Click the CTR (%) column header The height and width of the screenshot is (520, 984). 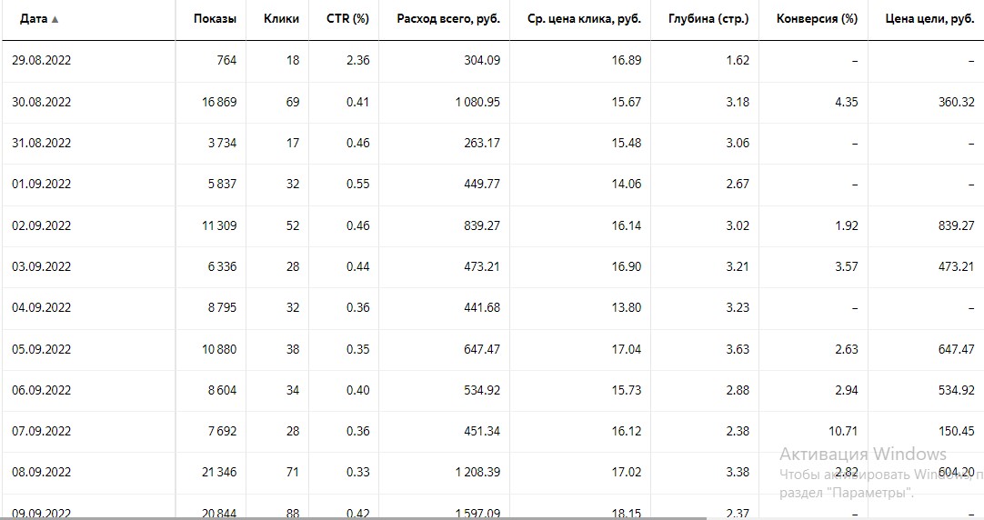[x=347, y=19]
